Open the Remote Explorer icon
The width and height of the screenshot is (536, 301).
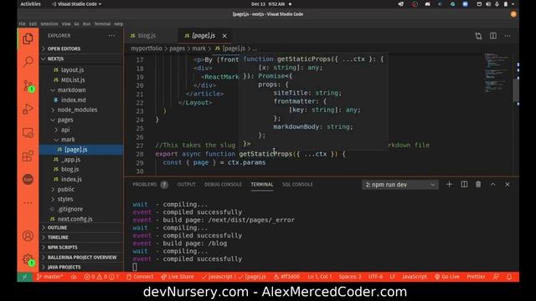pos(28,133)
